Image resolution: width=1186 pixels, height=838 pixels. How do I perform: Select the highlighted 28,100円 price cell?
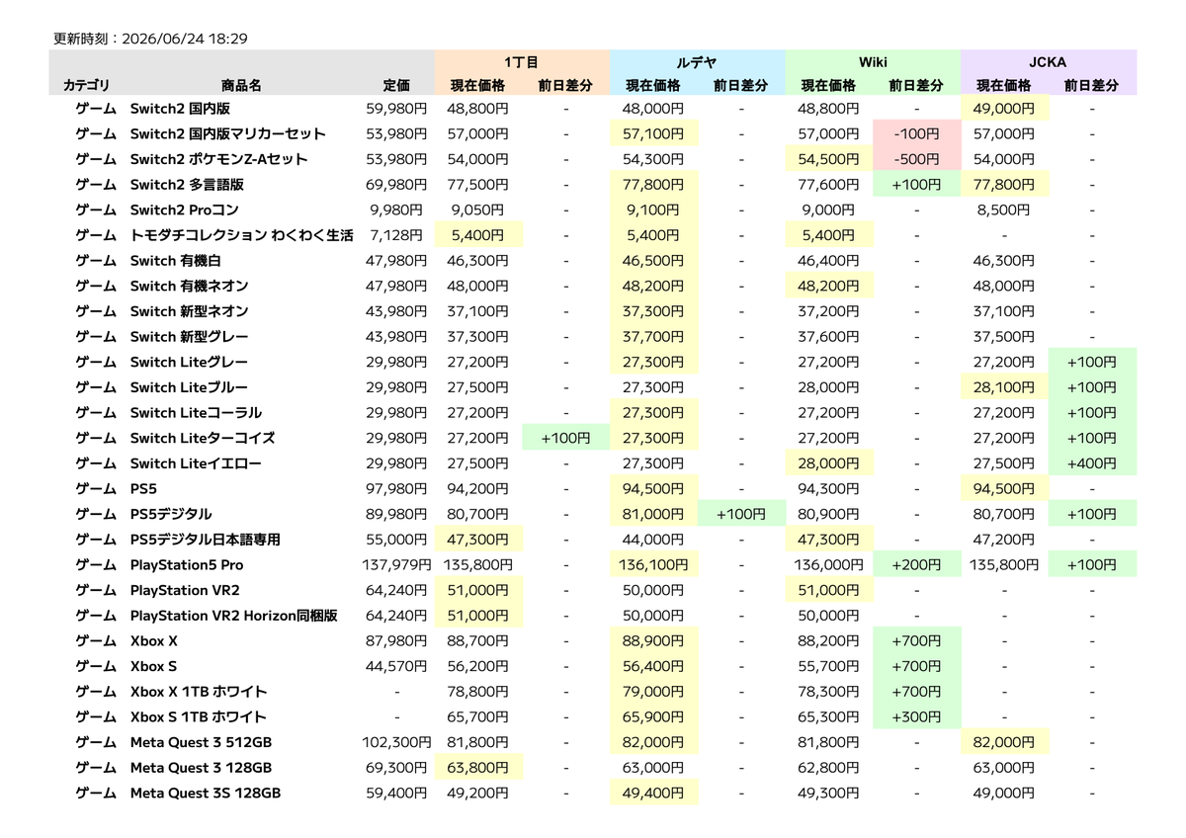coord(1005,387)
